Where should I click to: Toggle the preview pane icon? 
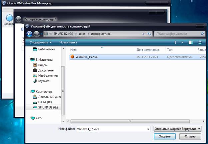coord(190,42)
